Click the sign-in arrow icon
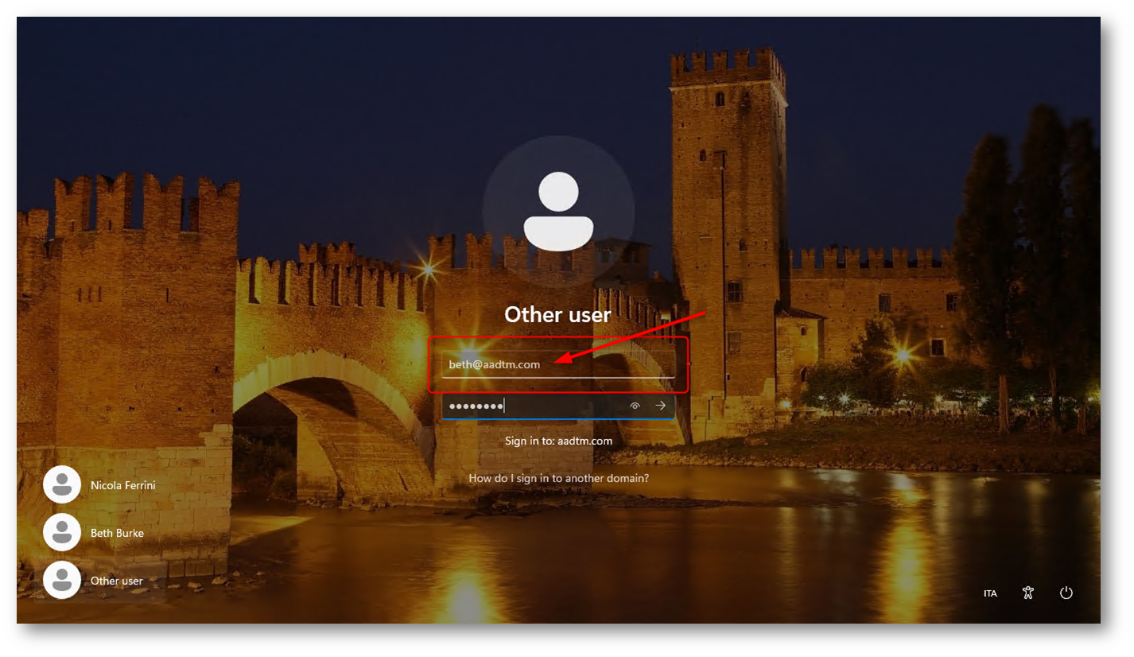The height and width of the screenshot is (657, 1134). click(x=660, y=406)
